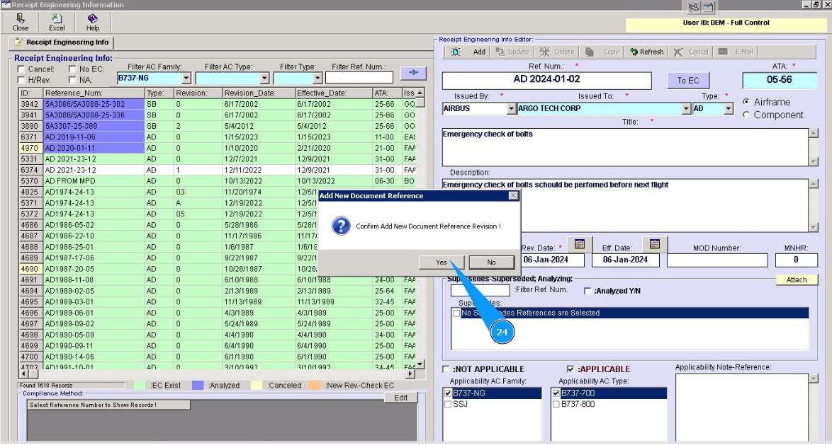Click the Close door icon in toolbar

coord(21,19)
